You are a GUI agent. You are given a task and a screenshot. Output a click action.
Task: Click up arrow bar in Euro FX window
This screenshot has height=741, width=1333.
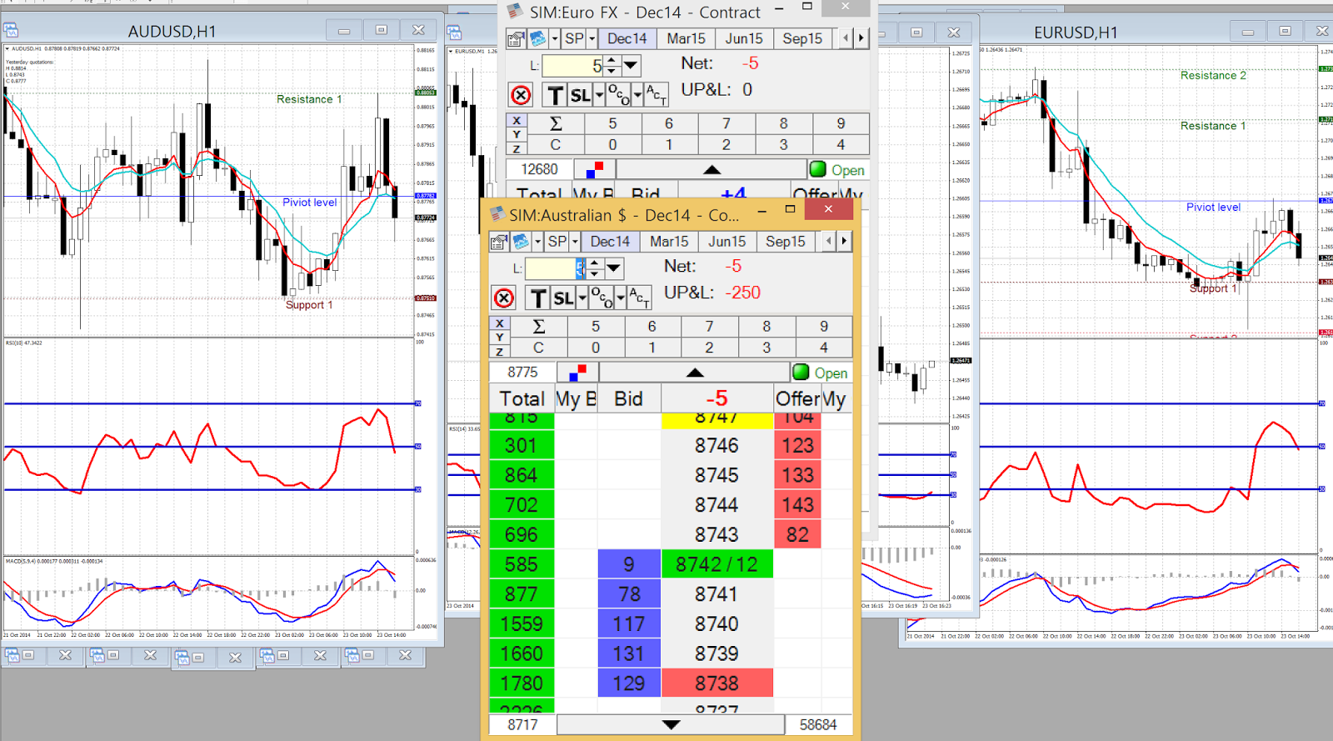711,169
